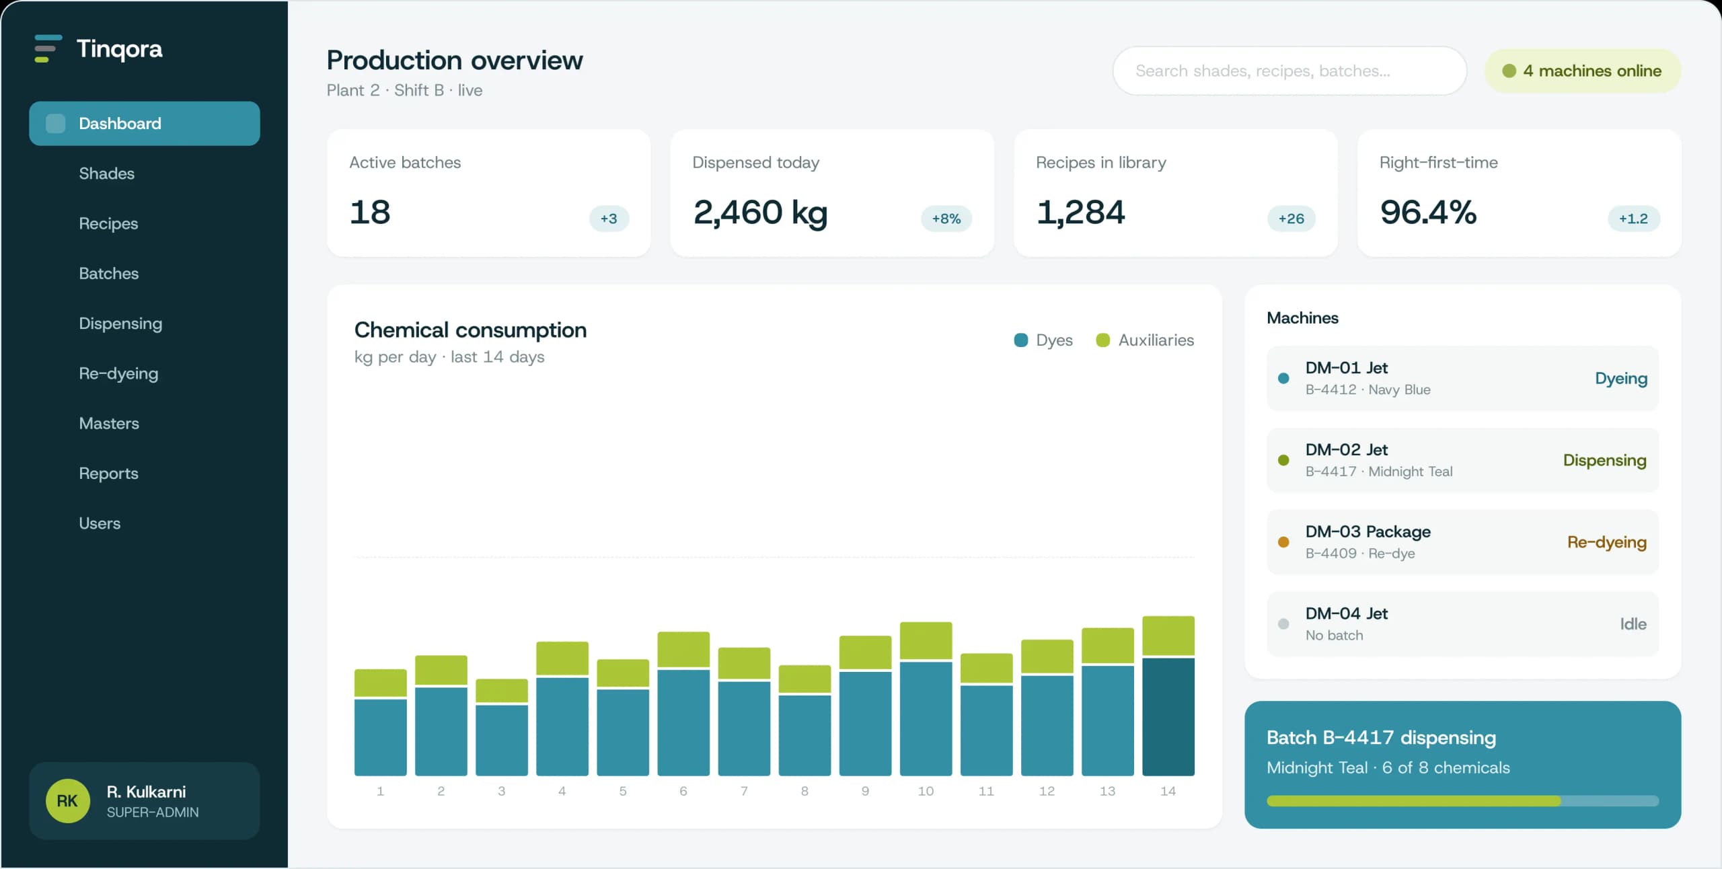Click the Batch B-4417 dispensing progress bar
The height and width of the screenshot is (869, 1722).
[x=1462, y=801]
